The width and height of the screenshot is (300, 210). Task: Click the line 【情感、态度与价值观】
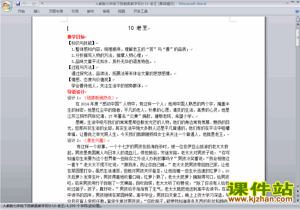pyautogui.click(x=90, y=80)
